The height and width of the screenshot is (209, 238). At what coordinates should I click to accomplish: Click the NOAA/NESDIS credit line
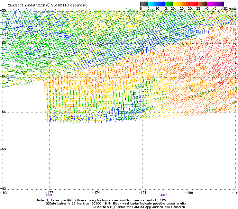tap(139, 207)
